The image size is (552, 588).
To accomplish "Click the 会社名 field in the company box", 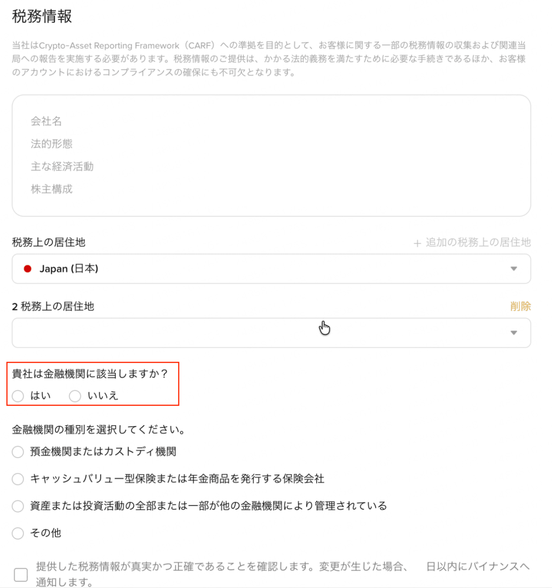I will tap(46, 121).
